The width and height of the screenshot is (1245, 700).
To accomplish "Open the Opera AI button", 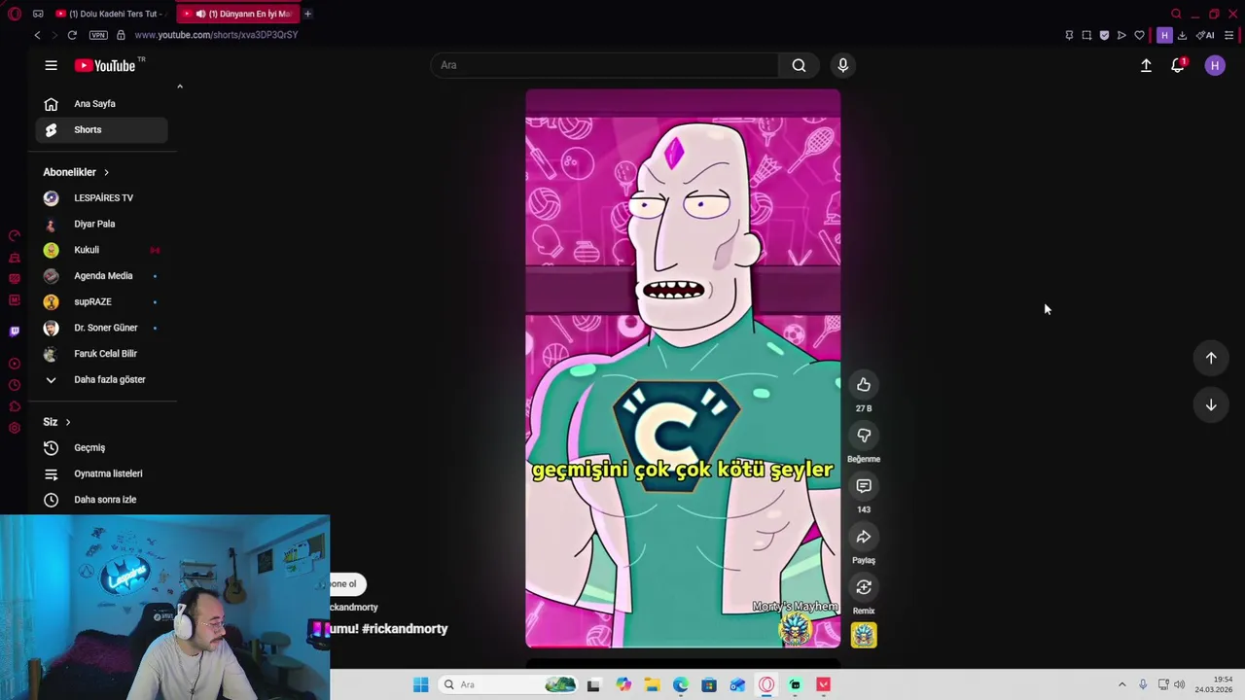I will pos(1205,35).
